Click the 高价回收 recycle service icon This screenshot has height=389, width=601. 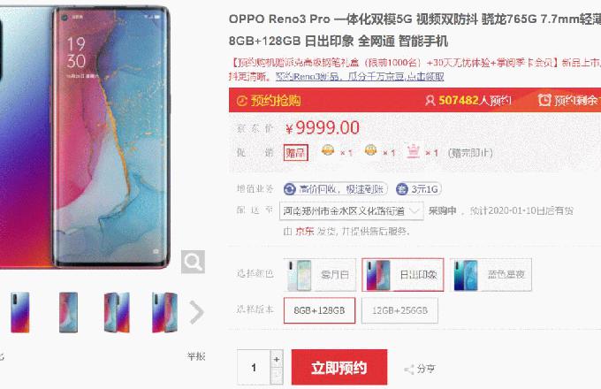coord(289,189)
